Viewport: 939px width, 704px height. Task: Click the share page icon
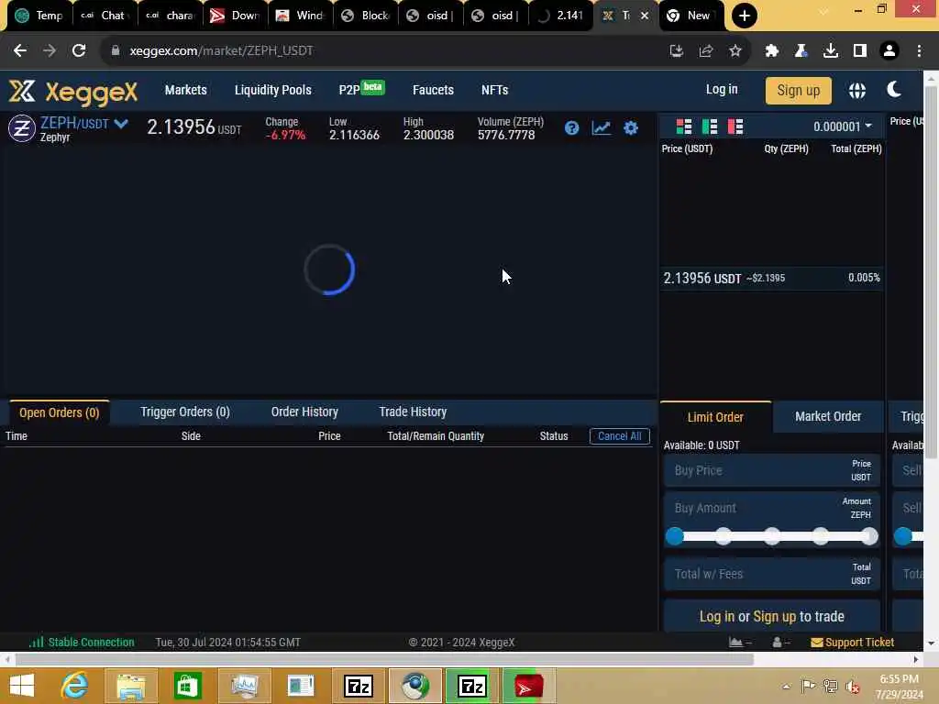[x=706, y=51]
